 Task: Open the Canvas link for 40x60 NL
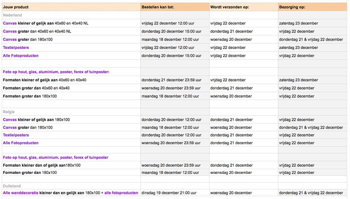10,23
